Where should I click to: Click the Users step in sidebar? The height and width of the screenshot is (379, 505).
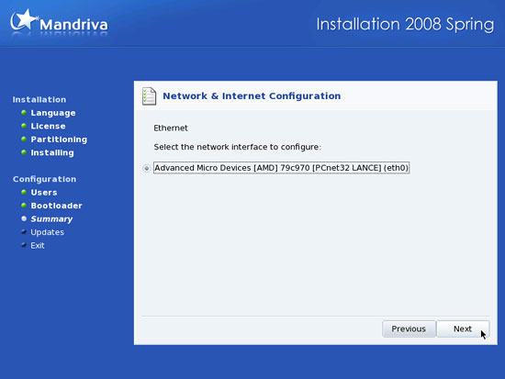click(44, 193)
